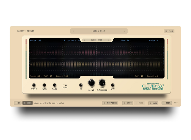The image size is (191, 140).
Task: Go to next mode after CLOUD HAZE
Action: coord(109,40)
